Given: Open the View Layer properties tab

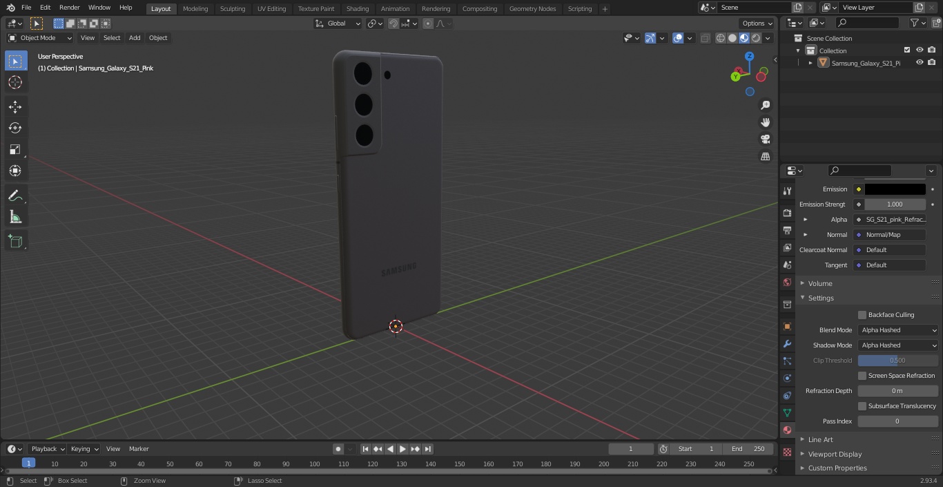Looking at the screenshot, I should tap(787, 247).
